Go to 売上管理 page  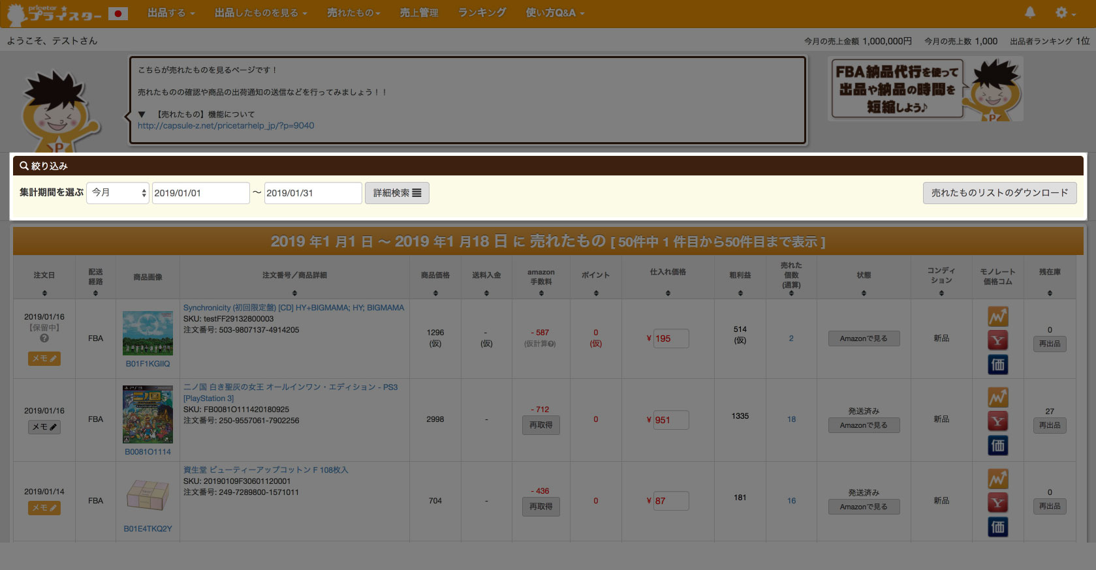pyautogui.click(x=419, y=12)
